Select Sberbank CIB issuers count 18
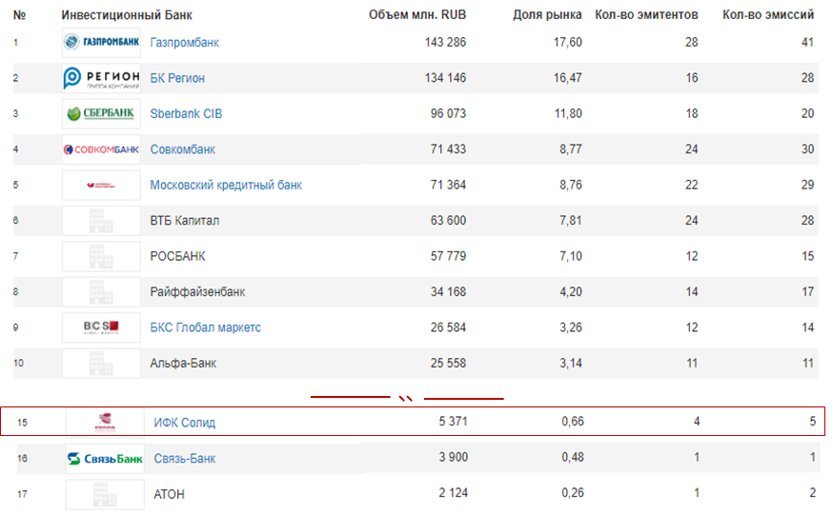The image size is (832, 515). (691, 113)
